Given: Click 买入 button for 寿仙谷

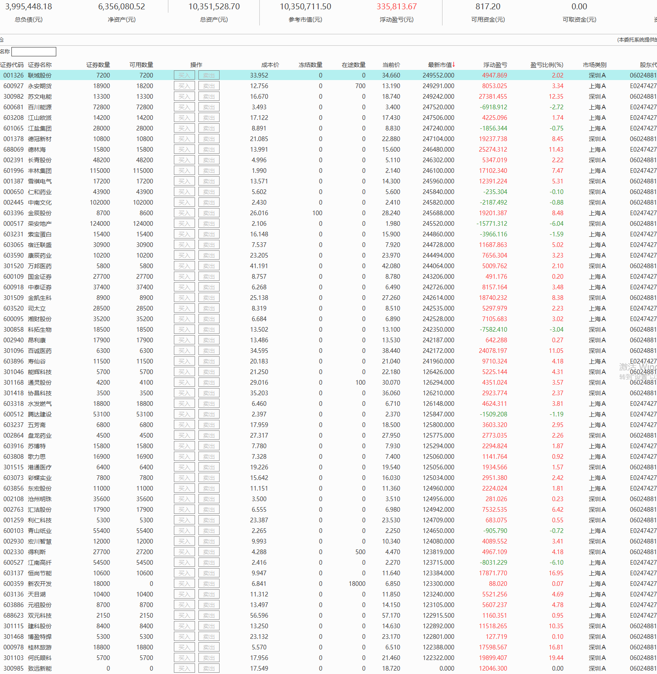Looking at the screenshot, I should 184,361.
